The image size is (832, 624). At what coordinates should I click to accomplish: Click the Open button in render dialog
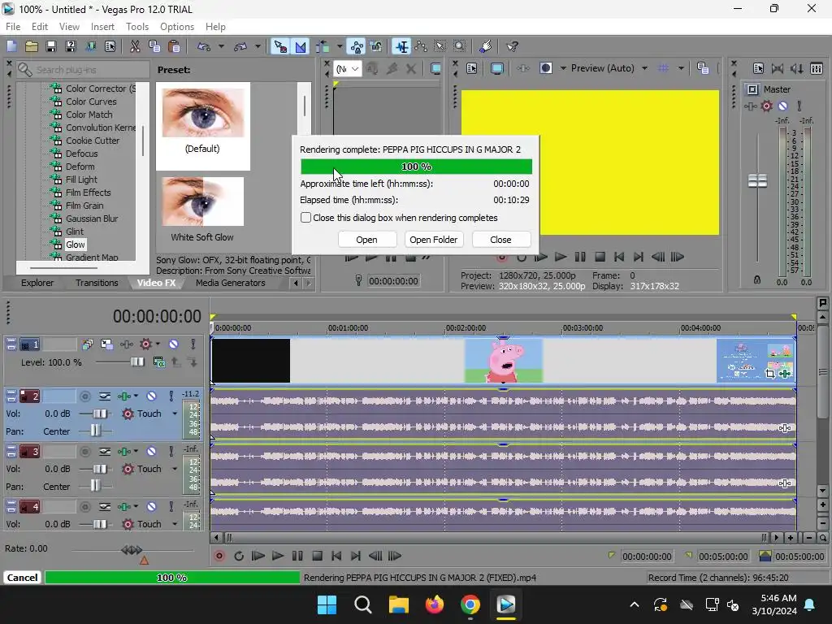(366, 240)
